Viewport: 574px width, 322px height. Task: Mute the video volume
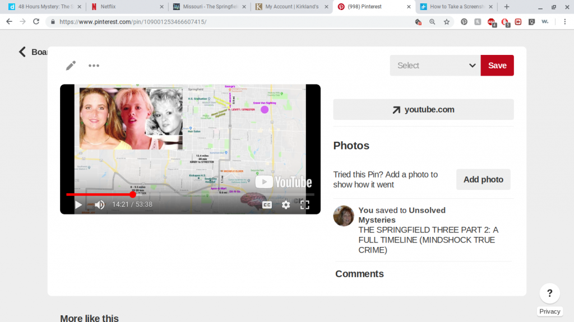(x=99, y=205)
